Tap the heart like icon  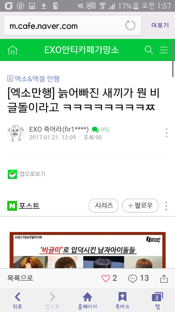(106, 278)
